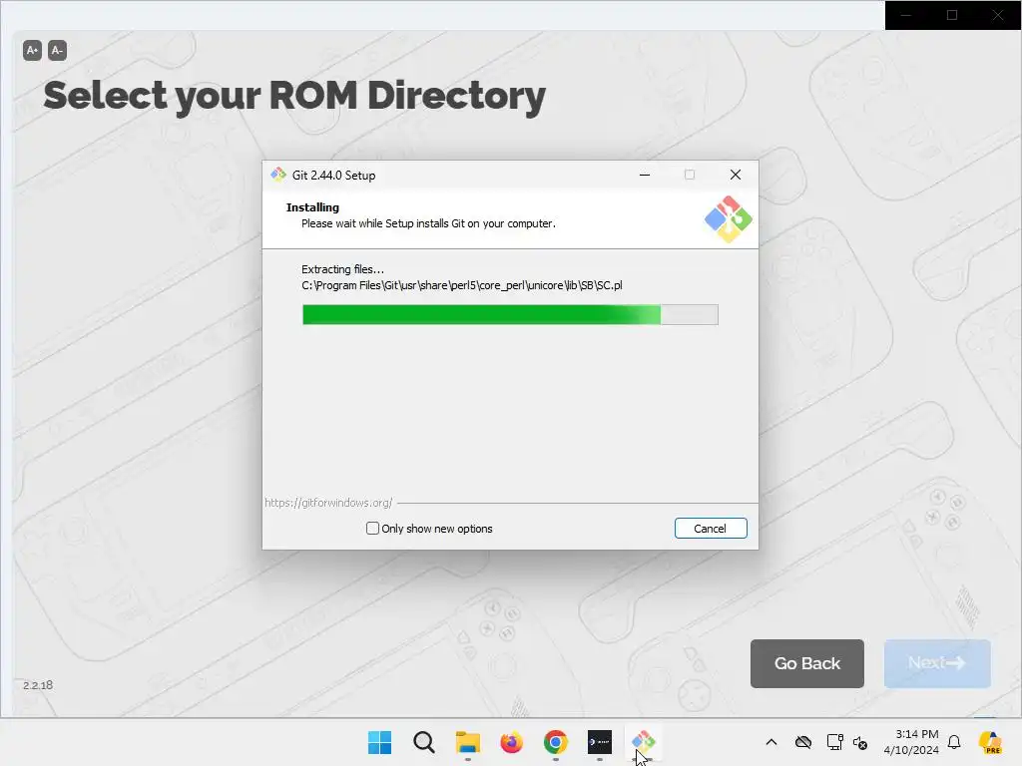This screenshot has width=1022, height=766.
Task: Tick 'Only show new options' checkbox
Action: click(373, 529)
